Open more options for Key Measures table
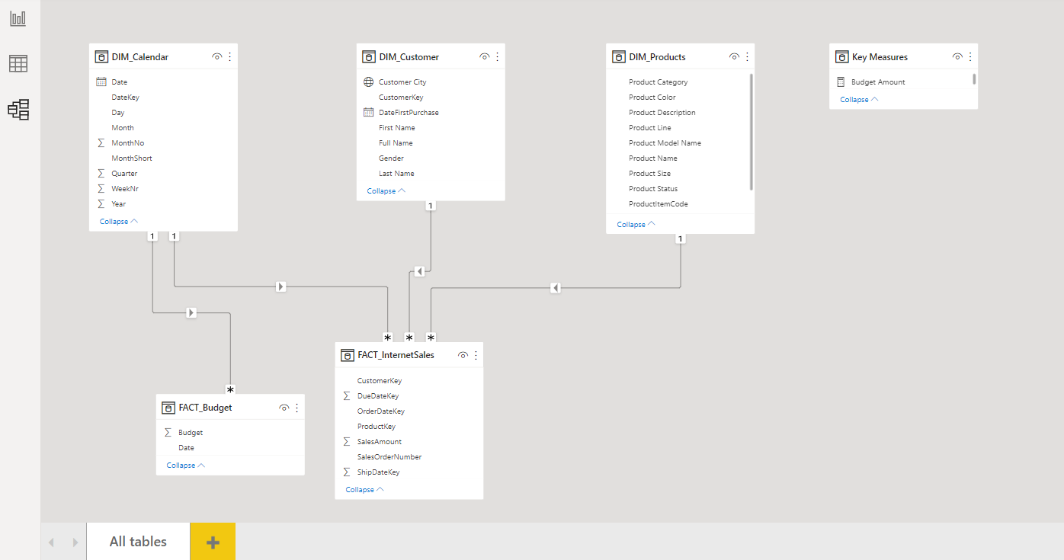This screenshot has width=1064, height=560. click(x=970, y=56)
